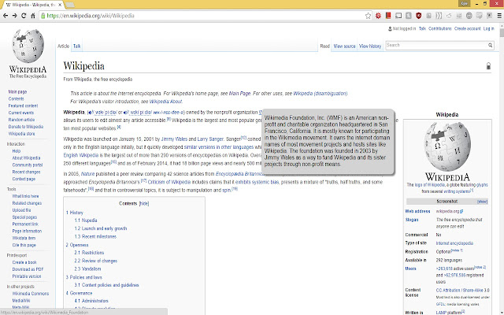Viewport: 504px width, 315px height.
Task: Open the new tab button
Action: point(70,5)
